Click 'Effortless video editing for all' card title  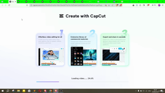(x=50, y=37)
